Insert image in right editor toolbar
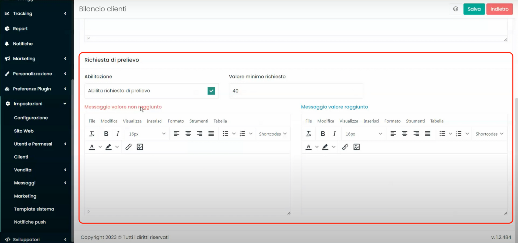This screenshot has height=243, width=518. 356,147
